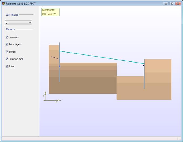Close the Retaining Wall plot window
Screen dimensions: 183x142
(178, 4)
